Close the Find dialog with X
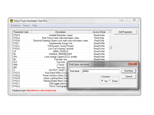 tap(133, 63)
